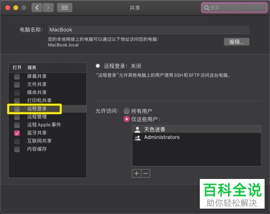
Task: Select the 仅这些用户 radio button
Action: click(126, 119)
